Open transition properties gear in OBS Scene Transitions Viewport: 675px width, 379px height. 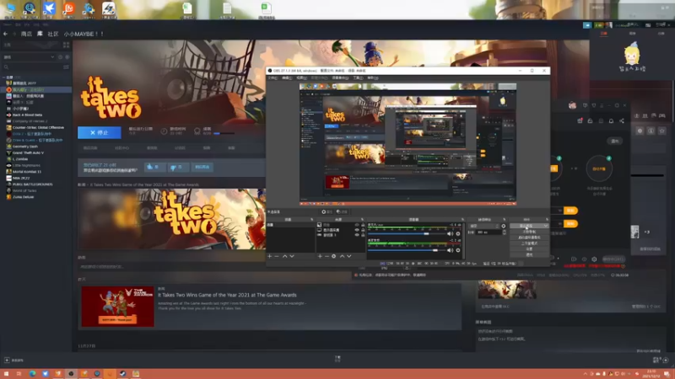point(503,226)
